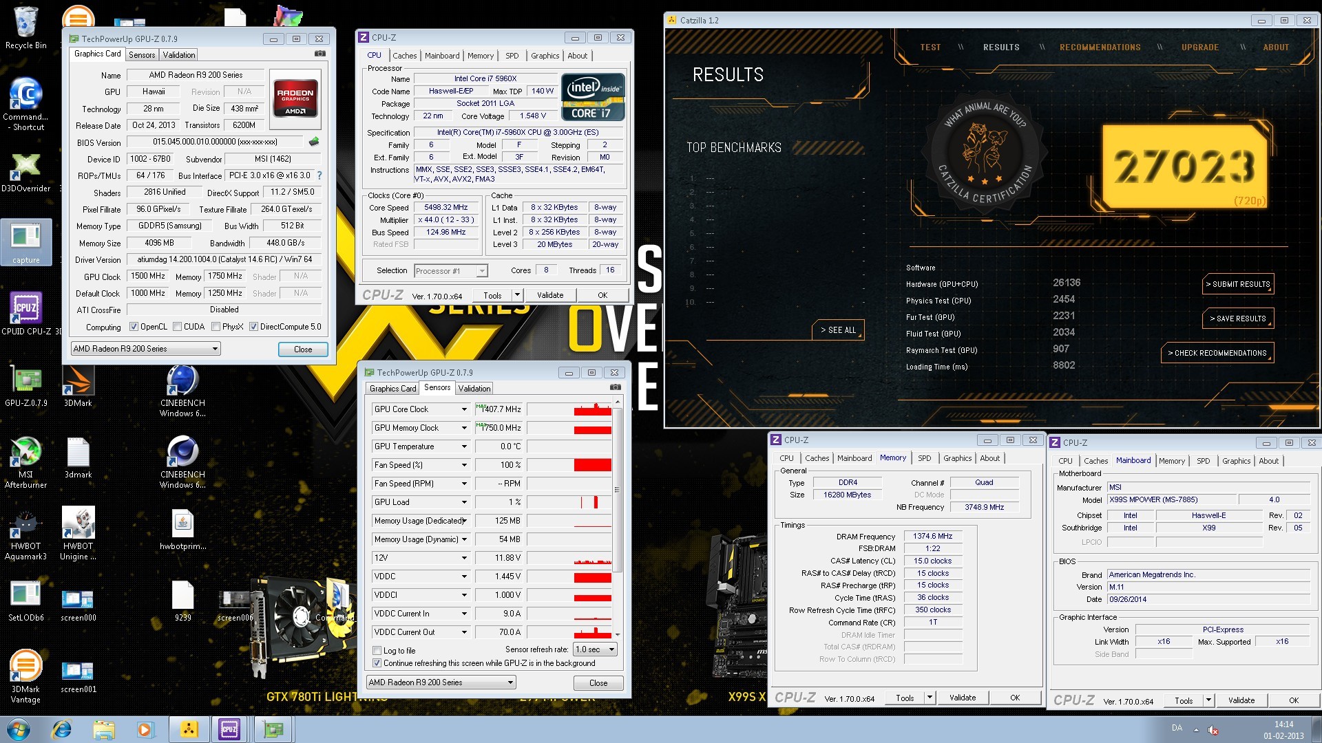Click SAVE RESULTS in Catzilla
Viewport: 1322px width, 743px height.
(1238, 319)
